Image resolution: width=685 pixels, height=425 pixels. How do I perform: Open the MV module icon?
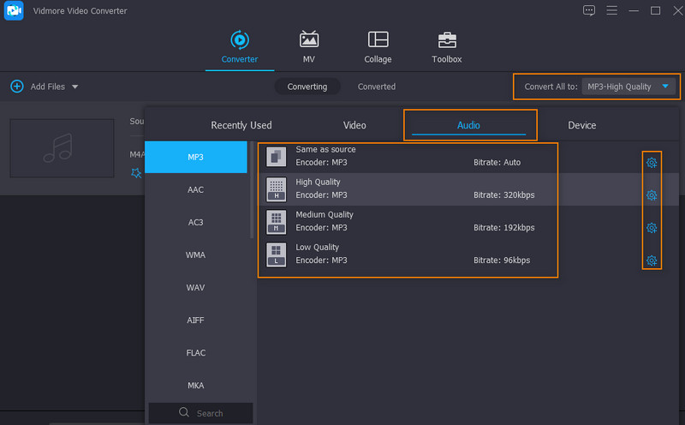(x=309, y=40)
